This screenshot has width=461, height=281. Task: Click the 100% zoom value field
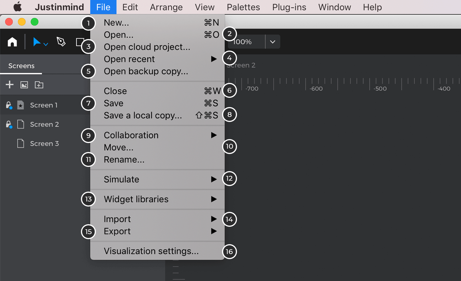click(x=246, y=42)
